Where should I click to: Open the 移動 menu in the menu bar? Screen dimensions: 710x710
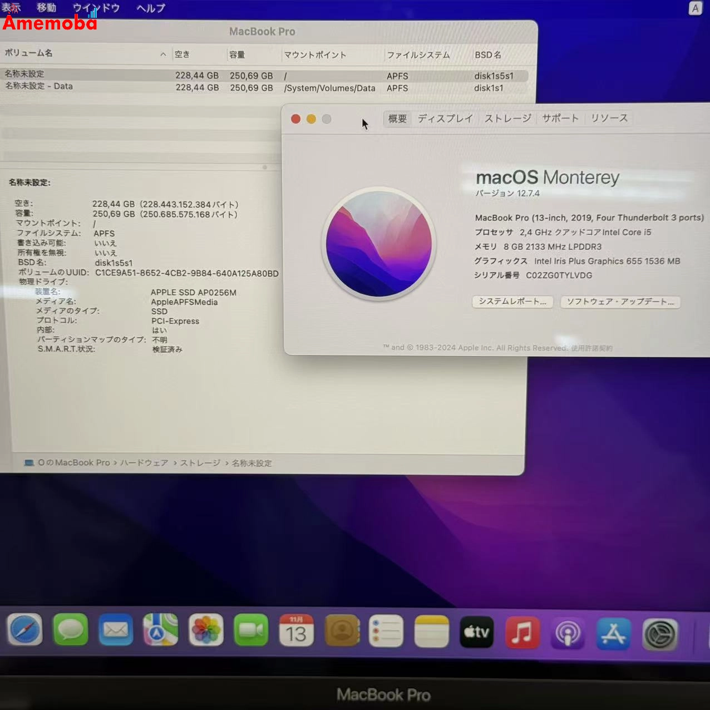pyautogui.click(x=46, y=7)
